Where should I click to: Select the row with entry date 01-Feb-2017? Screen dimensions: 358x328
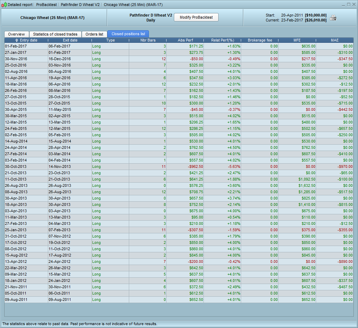179,46
